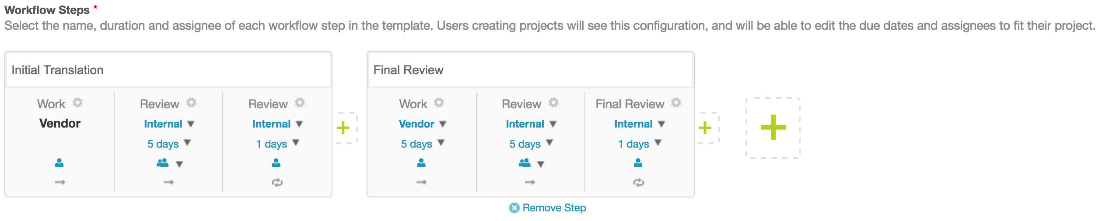The width and height of the screenshot is (1102, 221).
Task: Toggle loop arrow icon under Final Review substep
Action: pyautogui.click(x=638, y=183)
